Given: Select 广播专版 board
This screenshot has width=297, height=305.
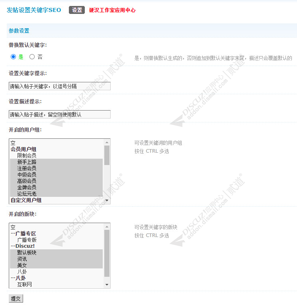Looking at the screenshot, I should coord(56,240).
